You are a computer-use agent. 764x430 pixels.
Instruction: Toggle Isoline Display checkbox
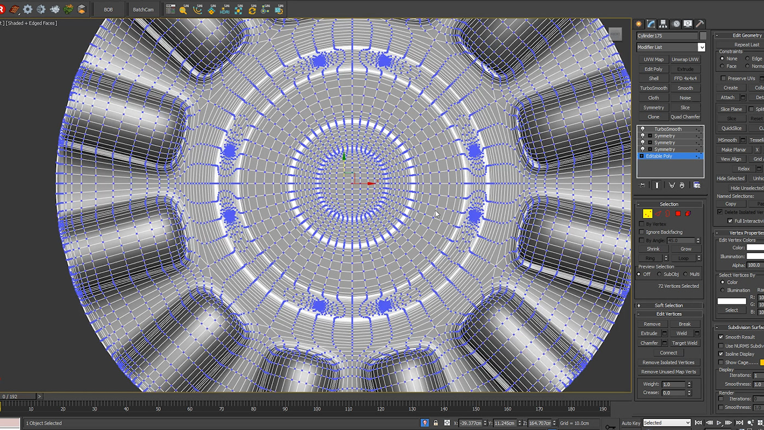pyautogui.click(x=721, y=354)
